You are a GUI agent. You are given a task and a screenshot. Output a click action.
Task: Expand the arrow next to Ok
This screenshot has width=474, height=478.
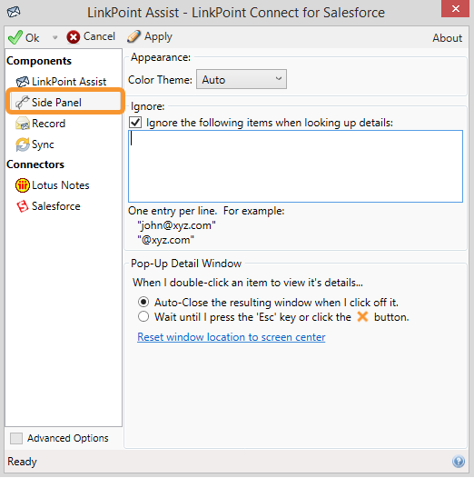tap(54, 37)
